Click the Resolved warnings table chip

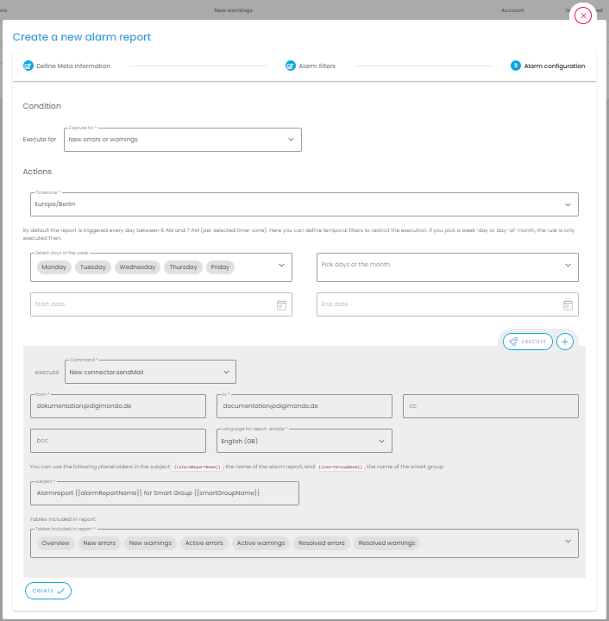coord(387,543)
